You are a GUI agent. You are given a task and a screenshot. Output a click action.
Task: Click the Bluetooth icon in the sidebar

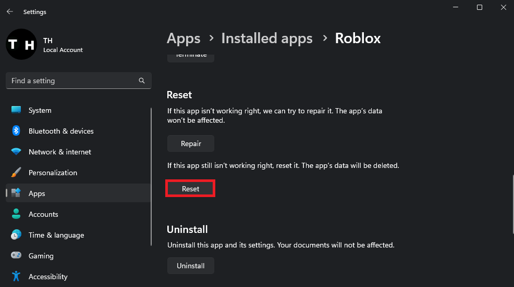click(x=16, y=131)
